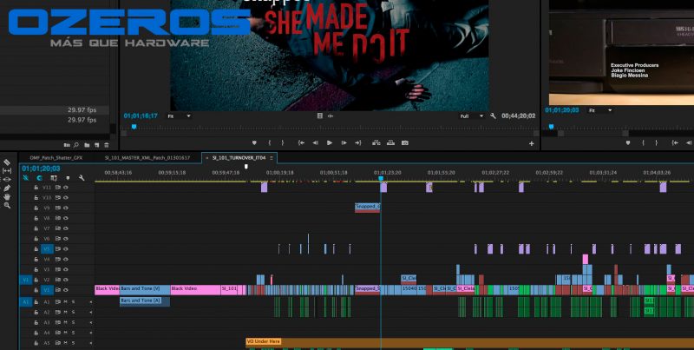Viewport: 694px width, 350px height.
Task: Click timeline playhead at 01;01;23;20
Action: tap(381, 179)
